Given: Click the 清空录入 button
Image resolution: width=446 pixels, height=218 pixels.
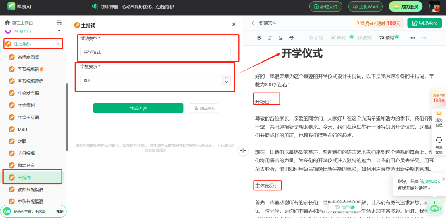Looking at the screenshot, I should point(204,108).
